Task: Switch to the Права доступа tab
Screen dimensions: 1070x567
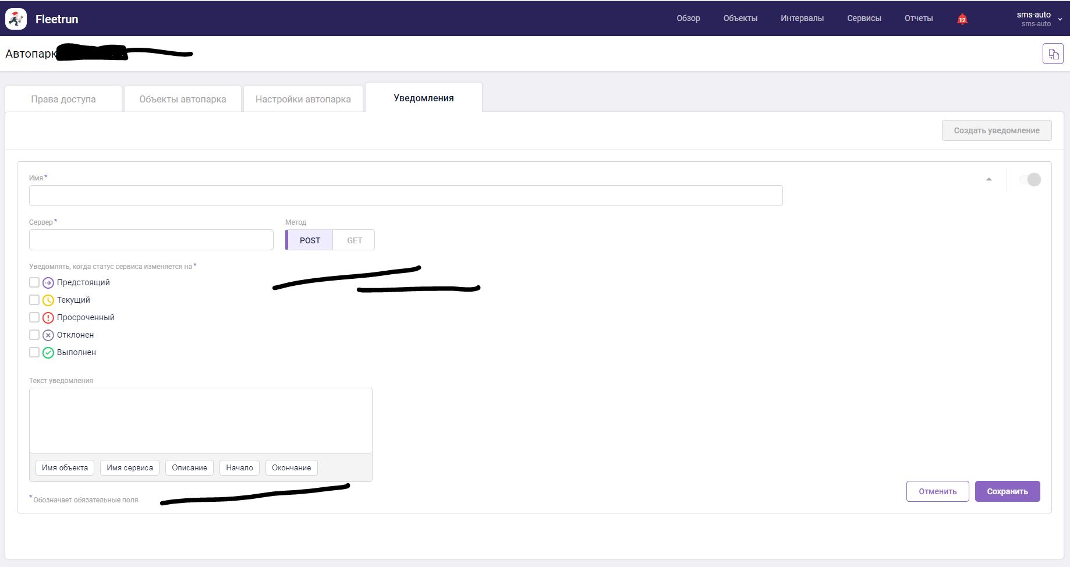Action: (x=63, y=99)
